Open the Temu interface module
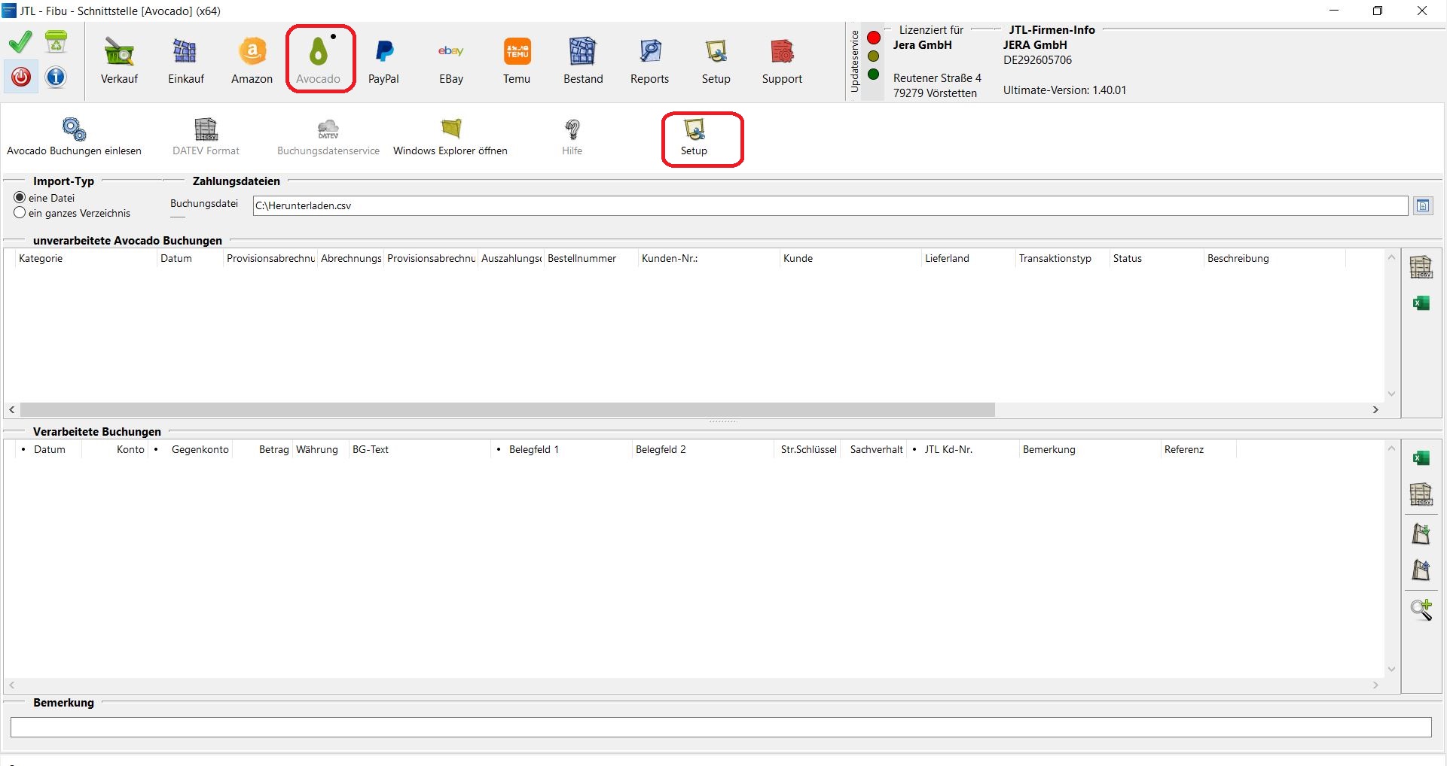Screen dimensions: 1447x766 click(x=517, y=60)
